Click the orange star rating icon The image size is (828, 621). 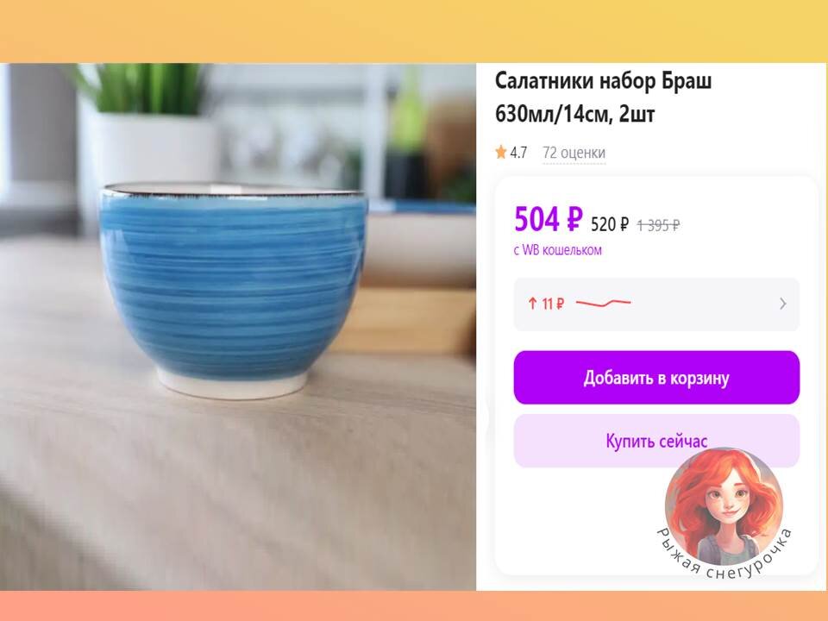click(500, 153)
